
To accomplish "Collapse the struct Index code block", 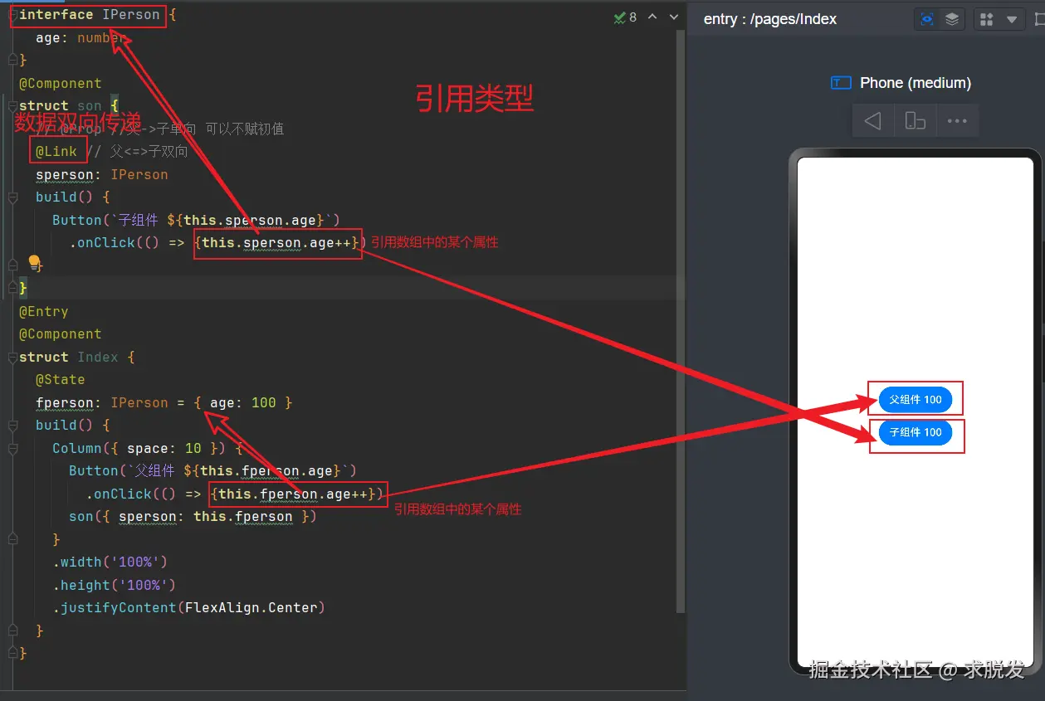I will click(12, 358).
